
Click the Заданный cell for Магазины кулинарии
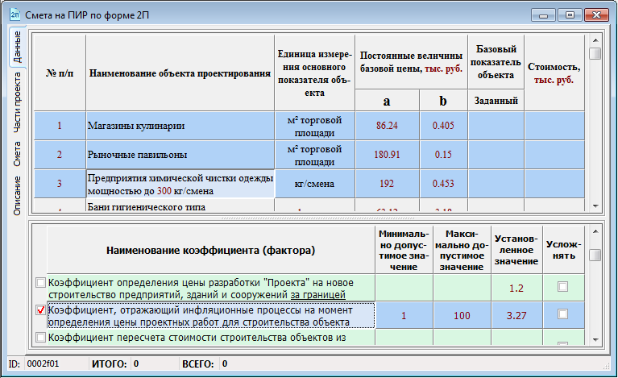[x=496, y=126]
